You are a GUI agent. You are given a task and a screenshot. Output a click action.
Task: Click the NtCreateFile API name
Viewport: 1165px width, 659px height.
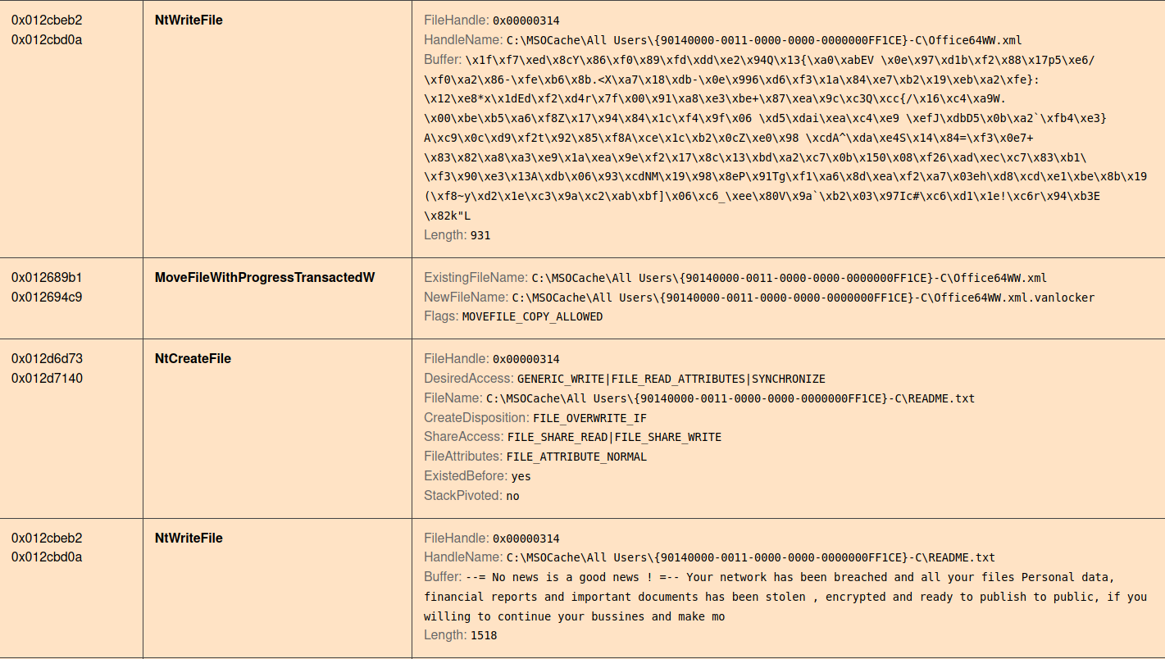click(x=193, y=359)
